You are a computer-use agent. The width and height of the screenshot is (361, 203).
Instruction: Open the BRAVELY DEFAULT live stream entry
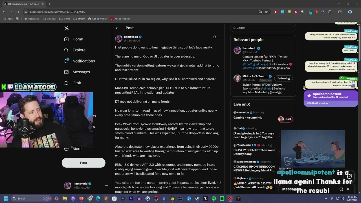254,152
